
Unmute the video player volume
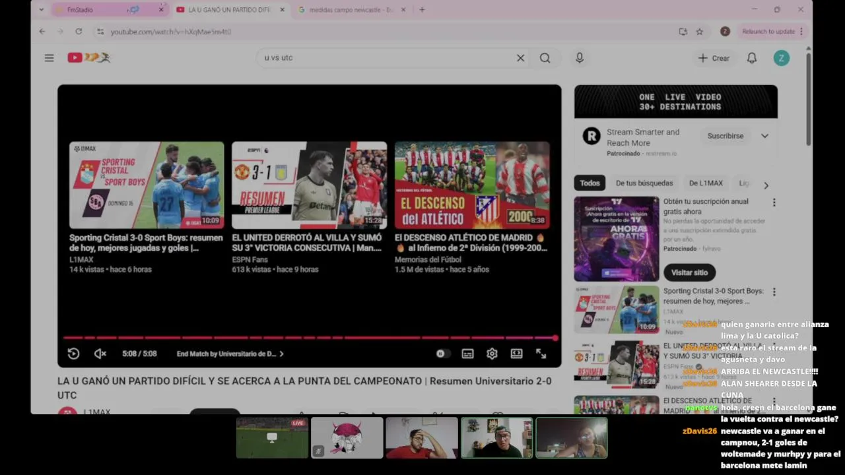[100, 354]
